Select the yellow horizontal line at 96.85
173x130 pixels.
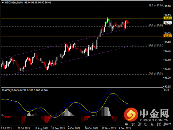pyautogui.click(x=82, y=18)
